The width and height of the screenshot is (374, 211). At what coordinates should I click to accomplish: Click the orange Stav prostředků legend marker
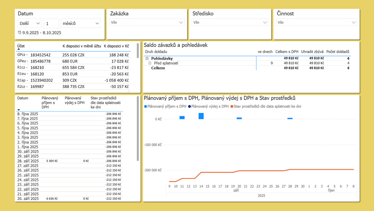[232, 106]
